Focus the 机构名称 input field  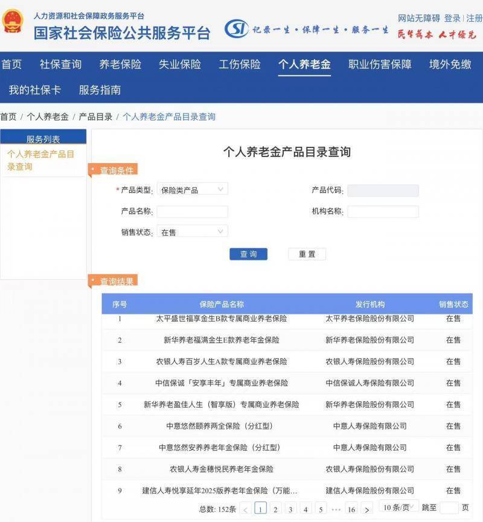pos(383,211)
